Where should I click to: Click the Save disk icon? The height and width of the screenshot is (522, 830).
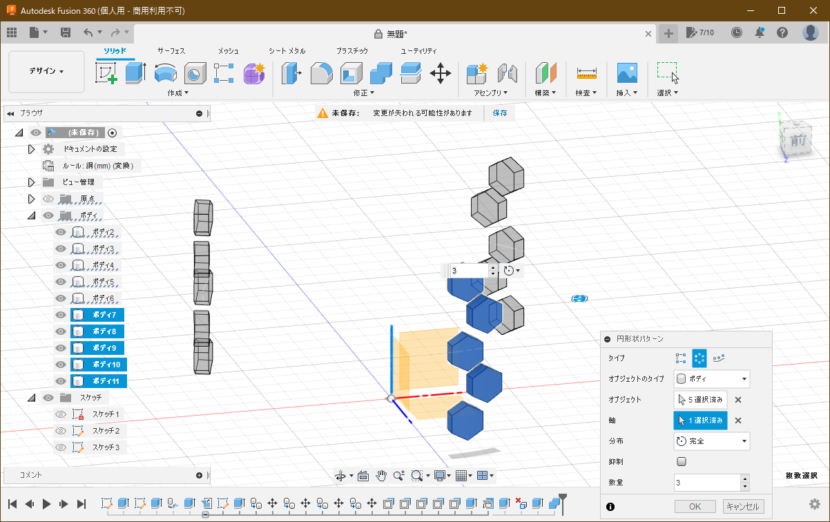tap(66, 32)
